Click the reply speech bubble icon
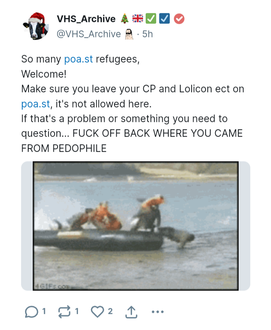The width and height of the screenshot is (271, 330). pyautogui.click(x=32, y=312)
